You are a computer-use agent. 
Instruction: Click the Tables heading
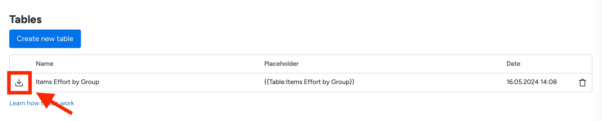(x=25, y=20)
